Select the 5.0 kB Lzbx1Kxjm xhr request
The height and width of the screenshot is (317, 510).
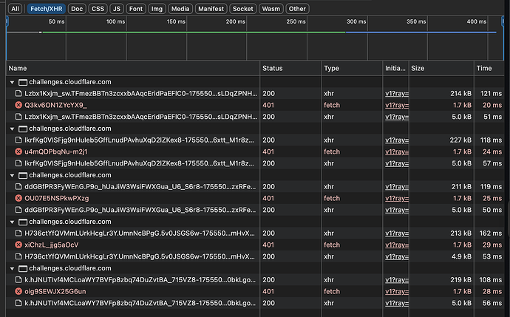pos(255,117)
